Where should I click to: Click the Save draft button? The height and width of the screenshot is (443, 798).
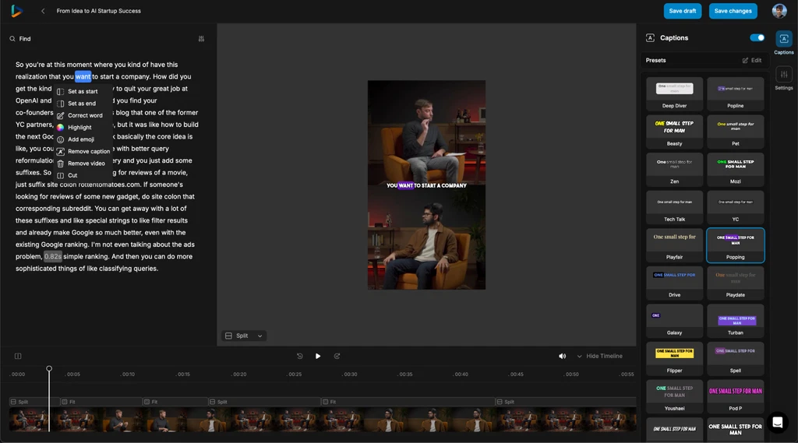[683, 11]
